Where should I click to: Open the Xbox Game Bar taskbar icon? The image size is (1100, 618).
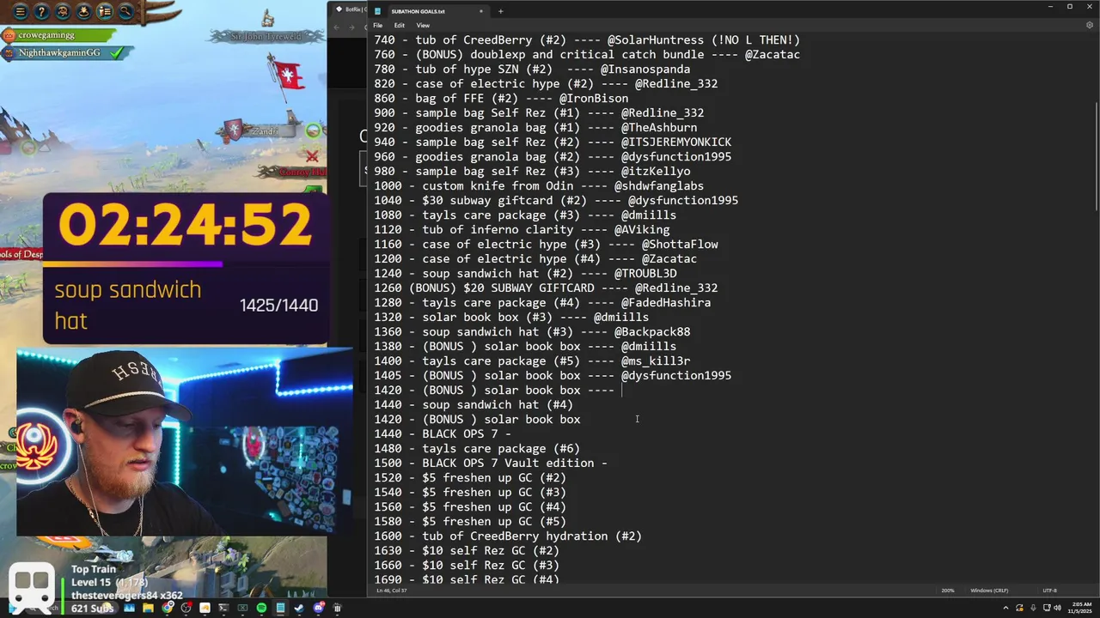pyautogui.click(x=242, y=608)
